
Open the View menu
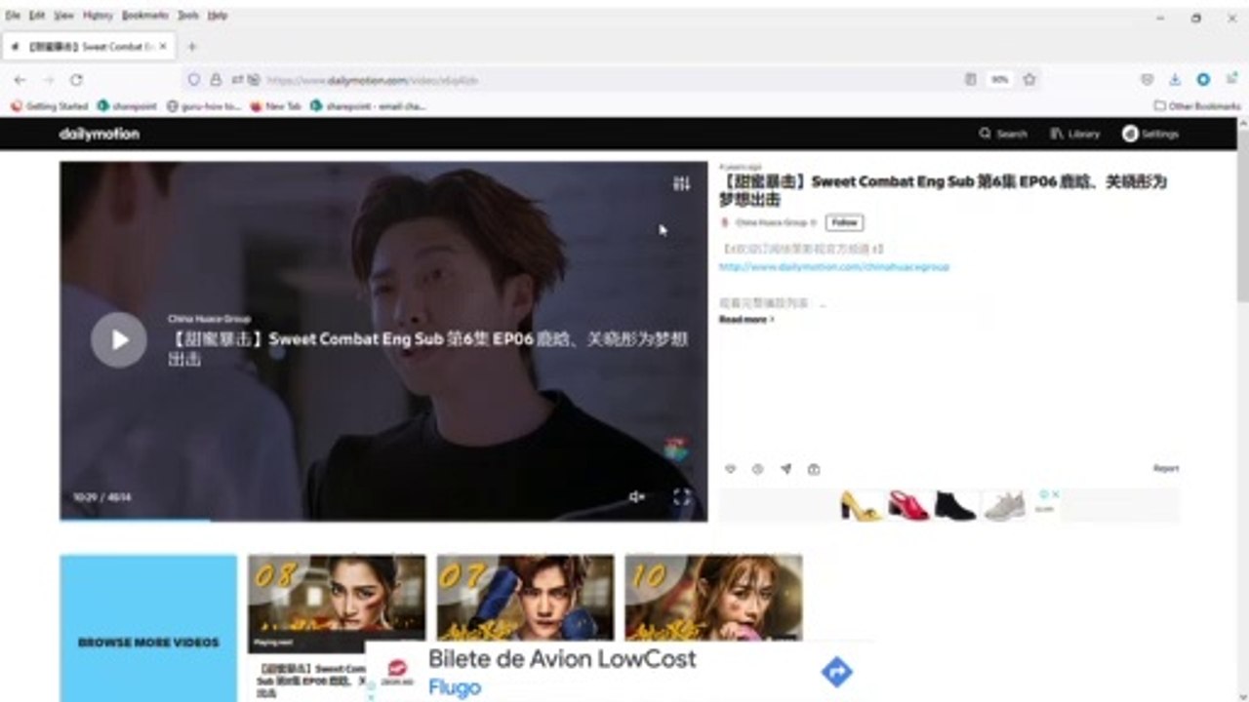tap(63, 16)
